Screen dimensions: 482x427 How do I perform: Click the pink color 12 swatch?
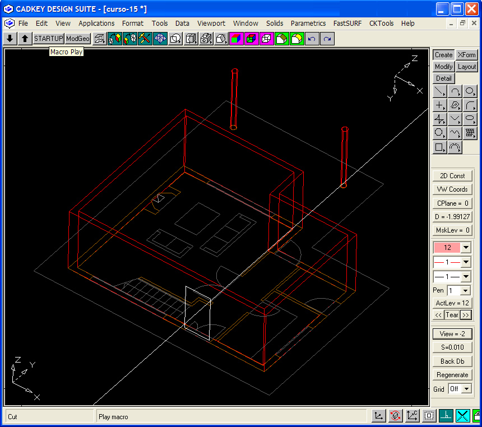click(x=447, y=248)
